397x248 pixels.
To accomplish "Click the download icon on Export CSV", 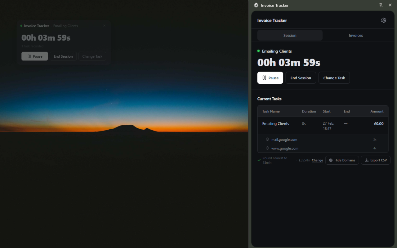I will pos(366,160).
